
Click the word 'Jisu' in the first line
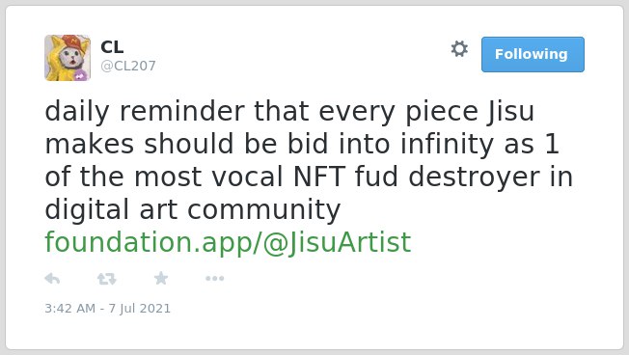point(511,112)
